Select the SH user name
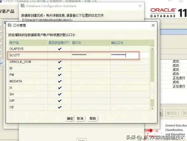The image size is (187, 141). tap(11, 94)
